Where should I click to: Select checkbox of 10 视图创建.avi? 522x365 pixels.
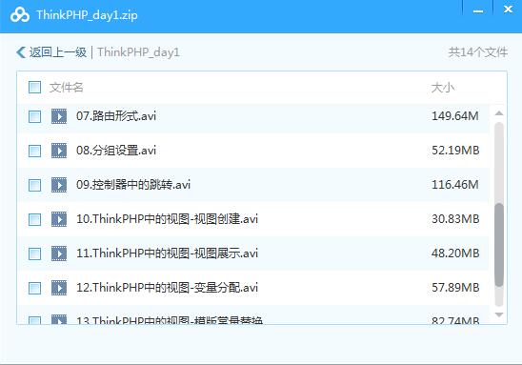[34, 219]
